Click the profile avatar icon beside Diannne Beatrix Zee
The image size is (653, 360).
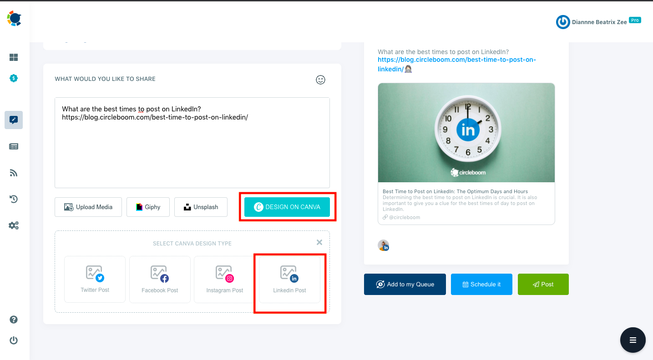[563, 22]
